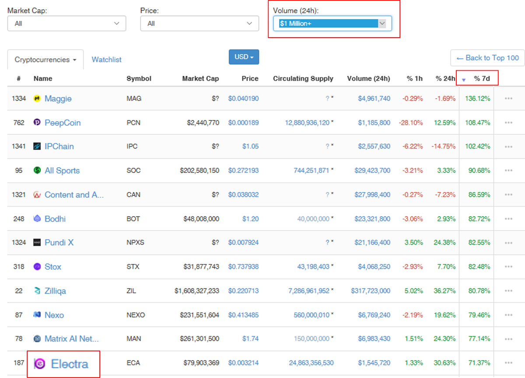Click the NPXS symbol cell
The width and height of the screenshot is (525, 378).
135,243
